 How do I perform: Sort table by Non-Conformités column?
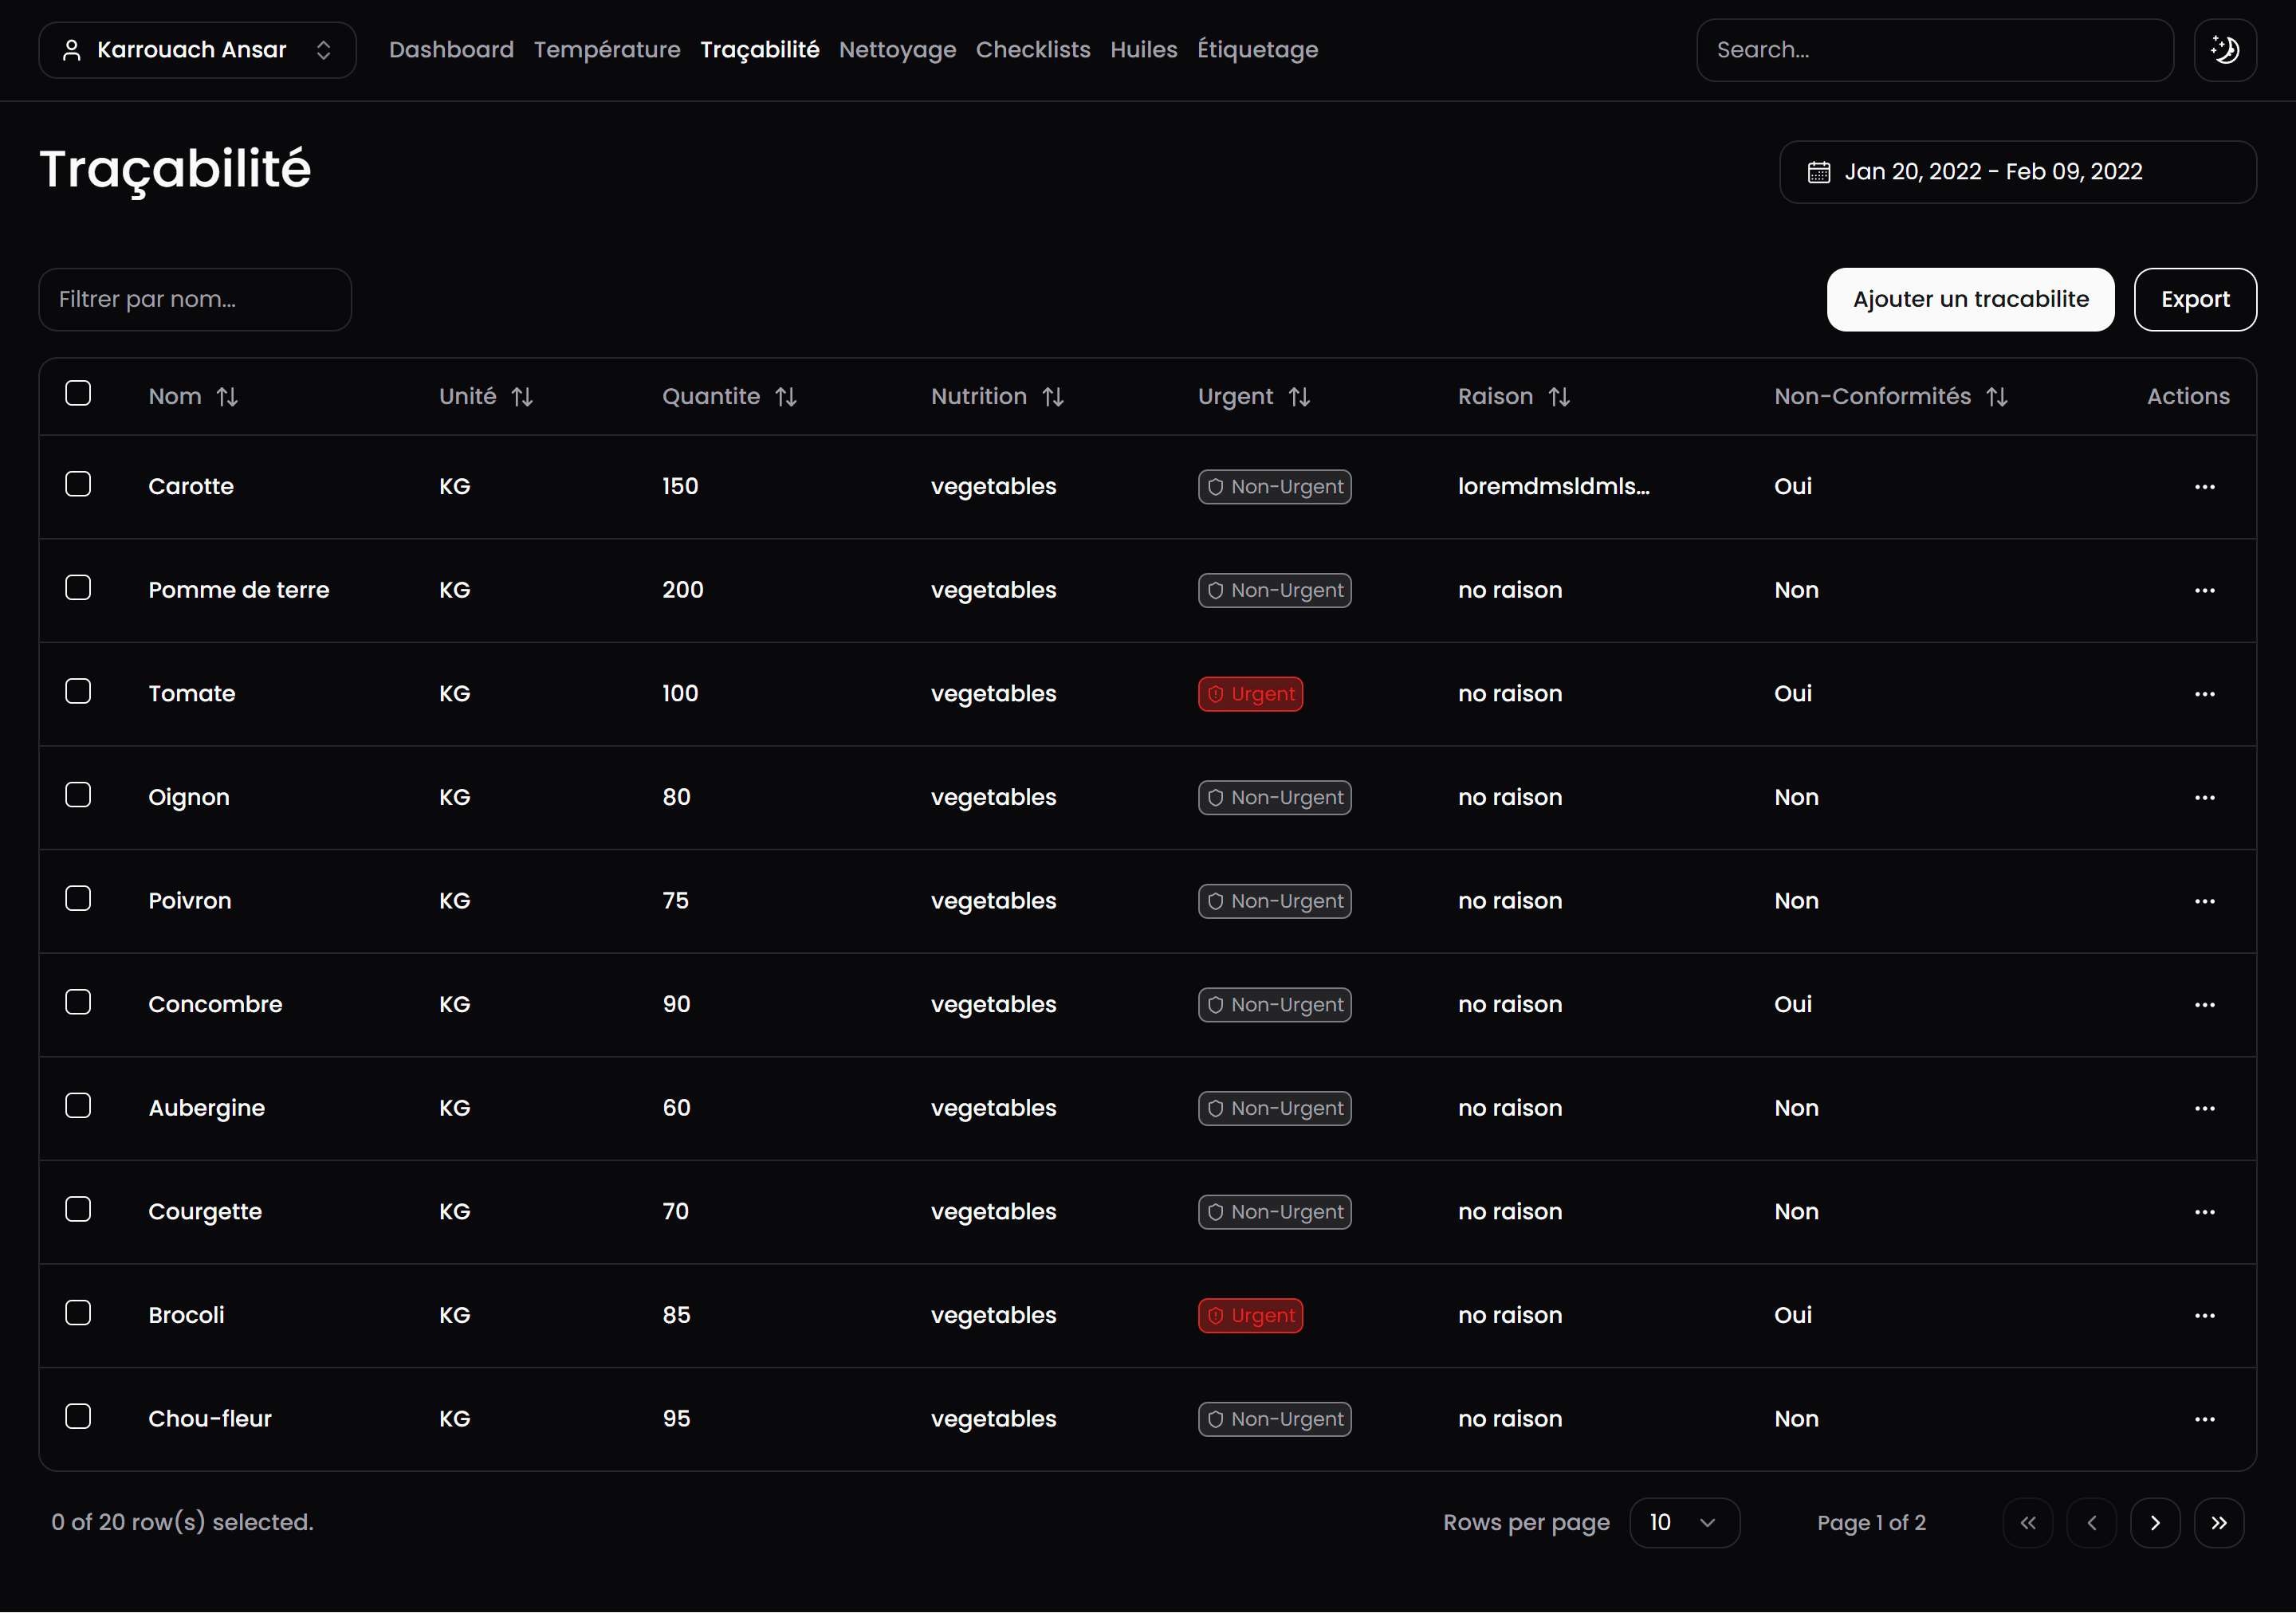click(1891, 397)
